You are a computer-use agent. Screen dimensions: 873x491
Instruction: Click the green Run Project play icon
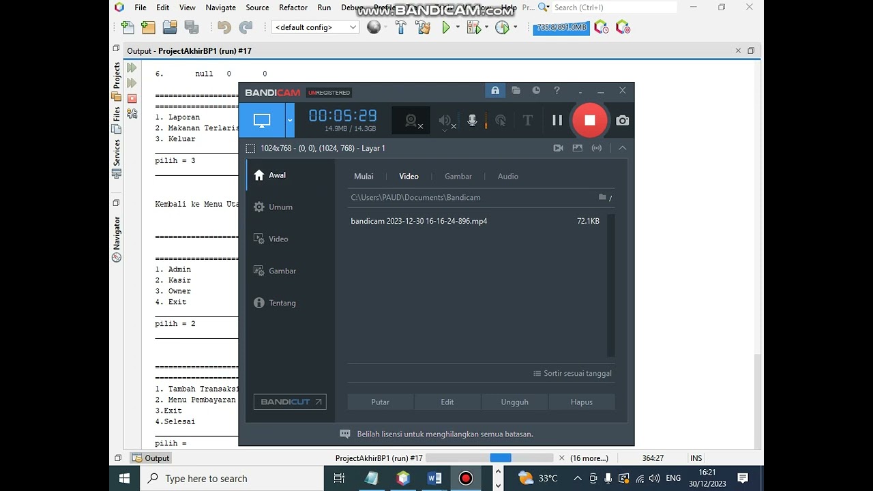446,27
